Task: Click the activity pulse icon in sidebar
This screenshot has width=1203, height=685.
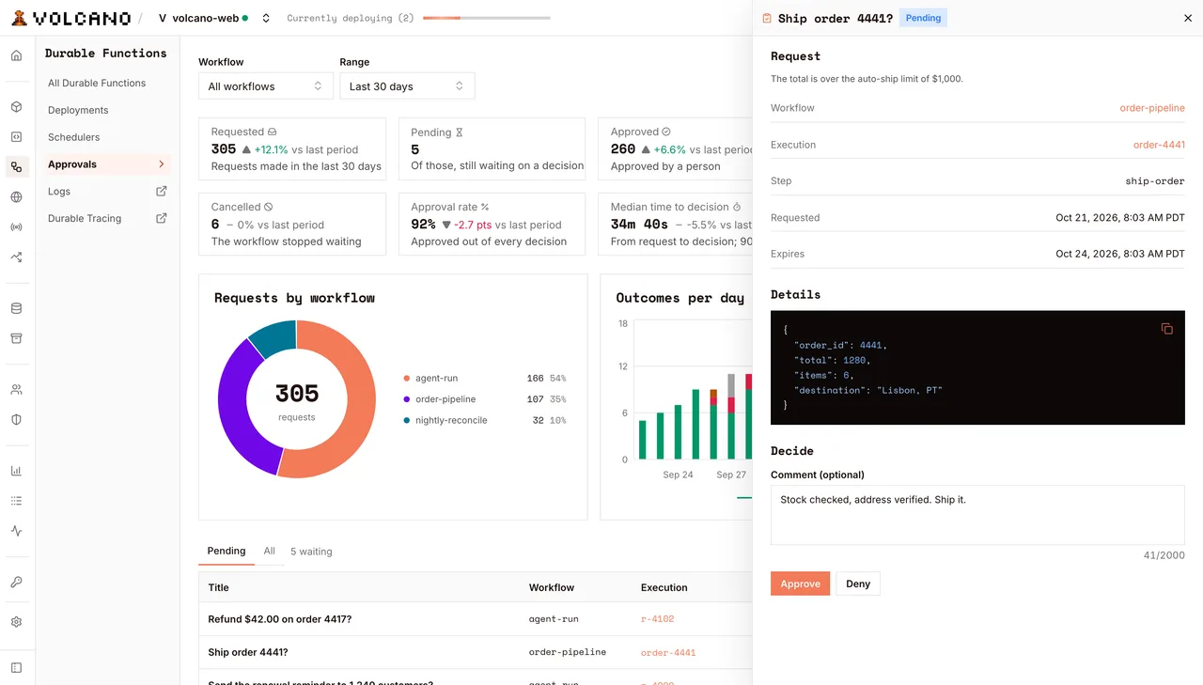Action: [x=16, y=531]
